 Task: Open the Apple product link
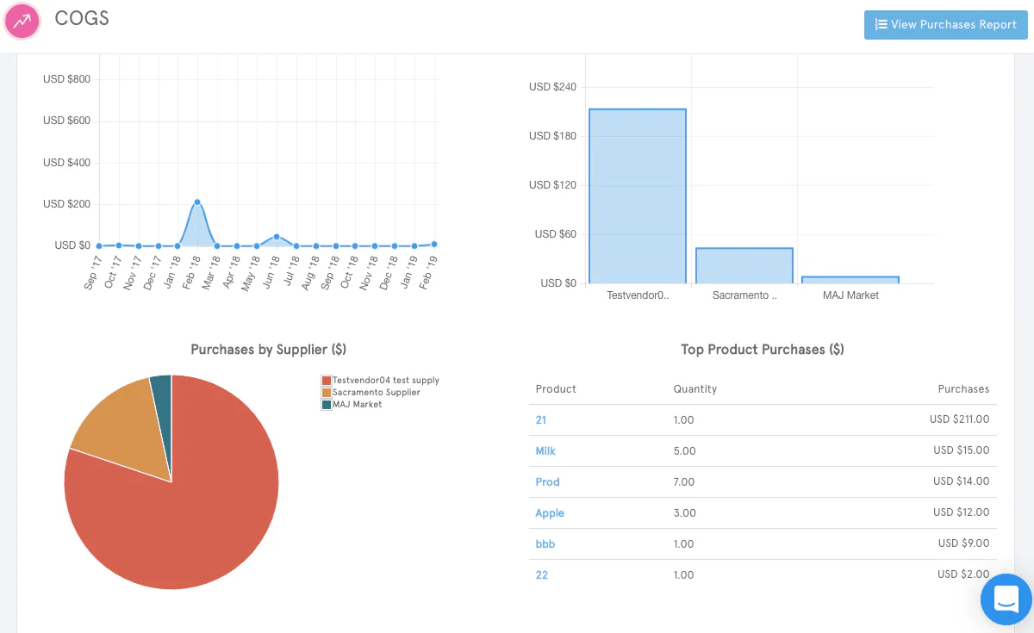[550, 513]
